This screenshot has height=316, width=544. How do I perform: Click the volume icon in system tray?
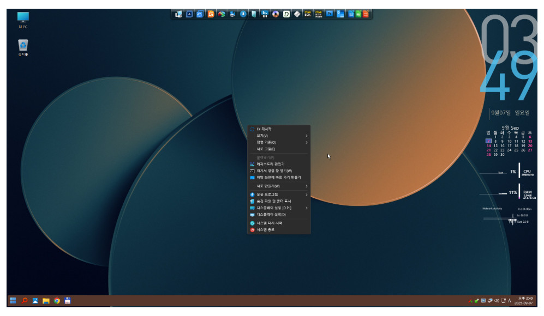coord(497,300)
